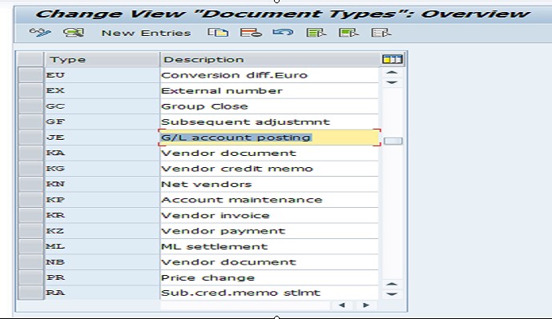Click the PR type cell

[102, 277]
